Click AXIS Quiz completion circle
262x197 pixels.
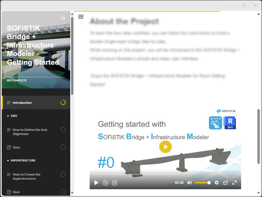pos(63,147)
